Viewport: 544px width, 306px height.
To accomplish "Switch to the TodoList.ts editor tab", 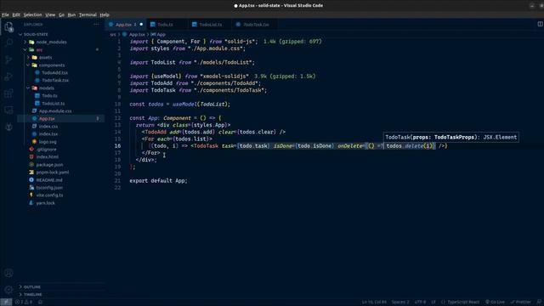I will [x=210, y=25].
